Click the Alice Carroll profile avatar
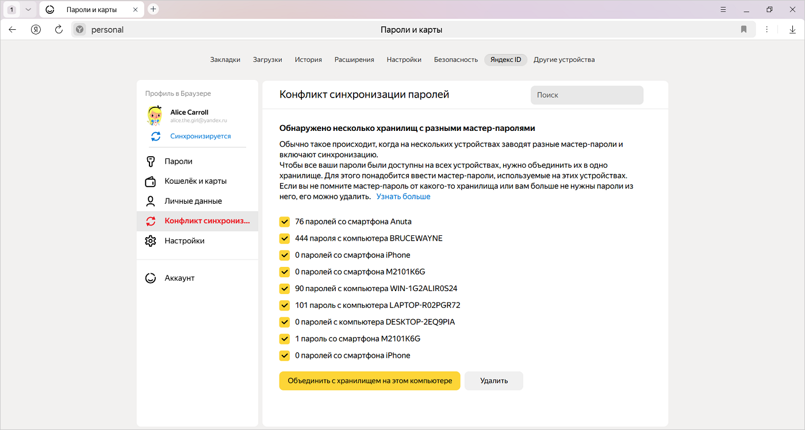This screenshot has height=430, width=805. pyautogui.click(x=155, y=115)
